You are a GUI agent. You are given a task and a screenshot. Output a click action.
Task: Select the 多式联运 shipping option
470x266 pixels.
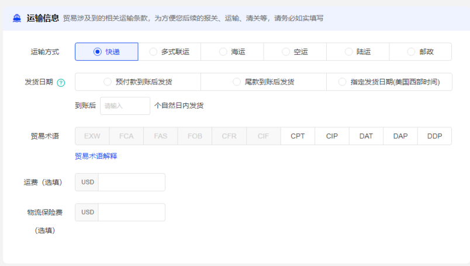pyautogui.click(x=169, y=52)
